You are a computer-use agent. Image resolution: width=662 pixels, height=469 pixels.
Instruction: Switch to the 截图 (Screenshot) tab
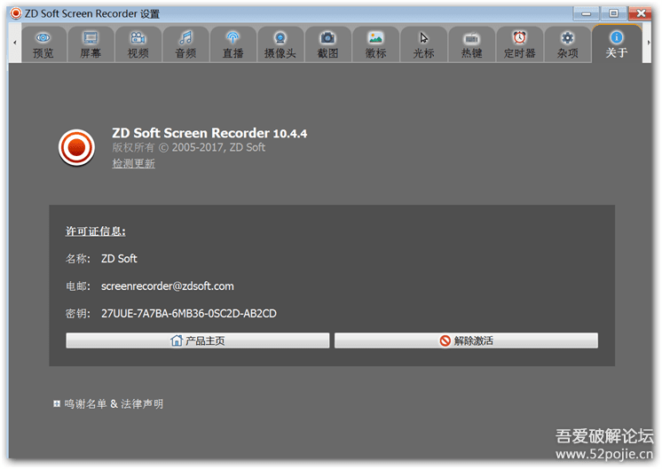pos(327,44)
